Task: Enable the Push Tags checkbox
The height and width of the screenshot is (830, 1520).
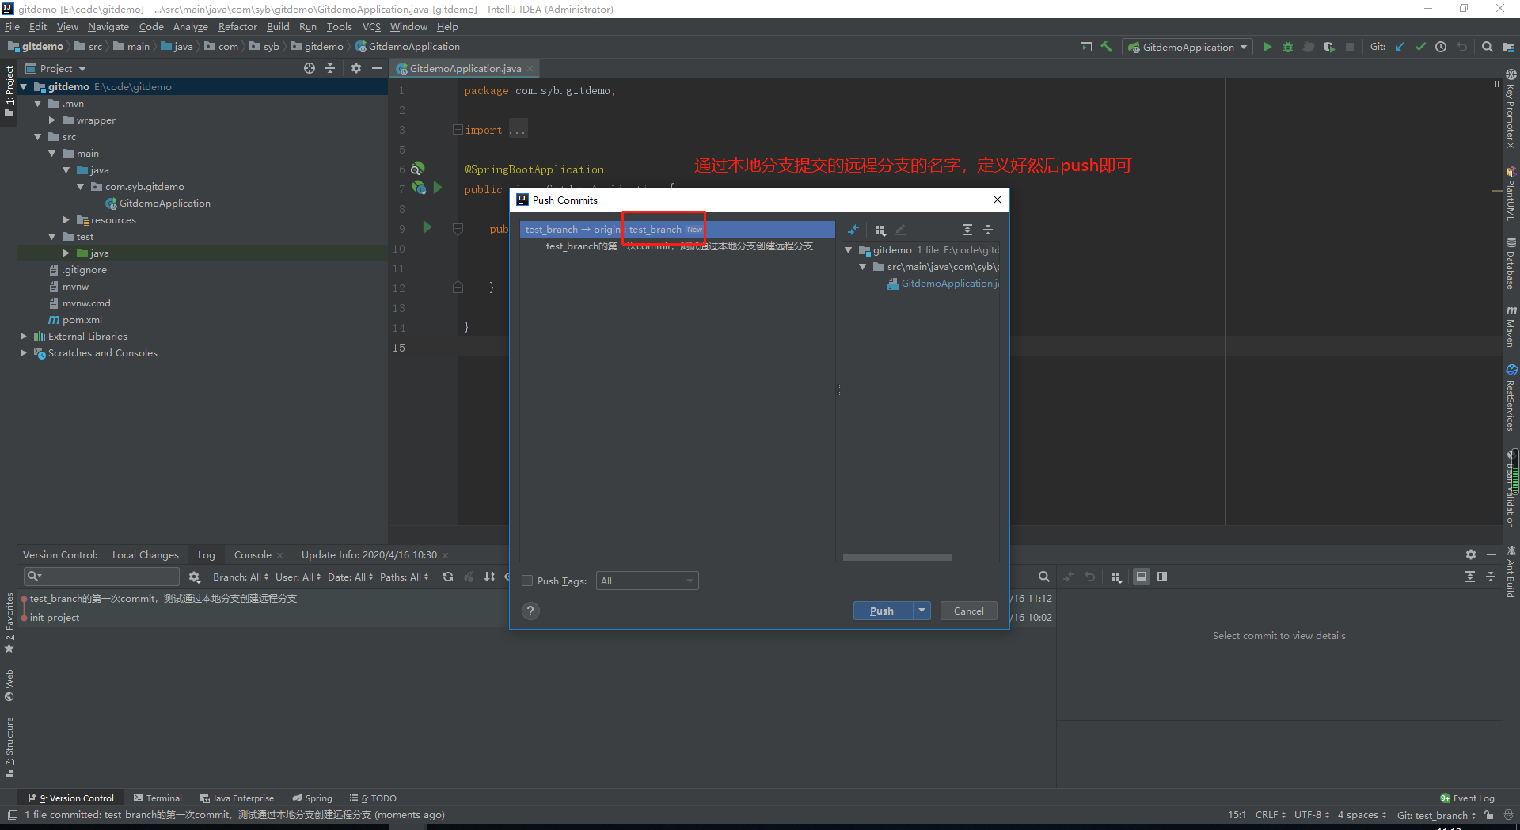Action: [527, 581]
